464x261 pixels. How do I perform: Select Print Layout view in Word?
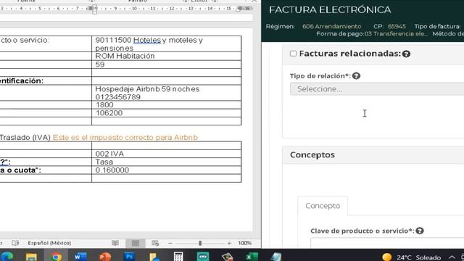[136, 243]
